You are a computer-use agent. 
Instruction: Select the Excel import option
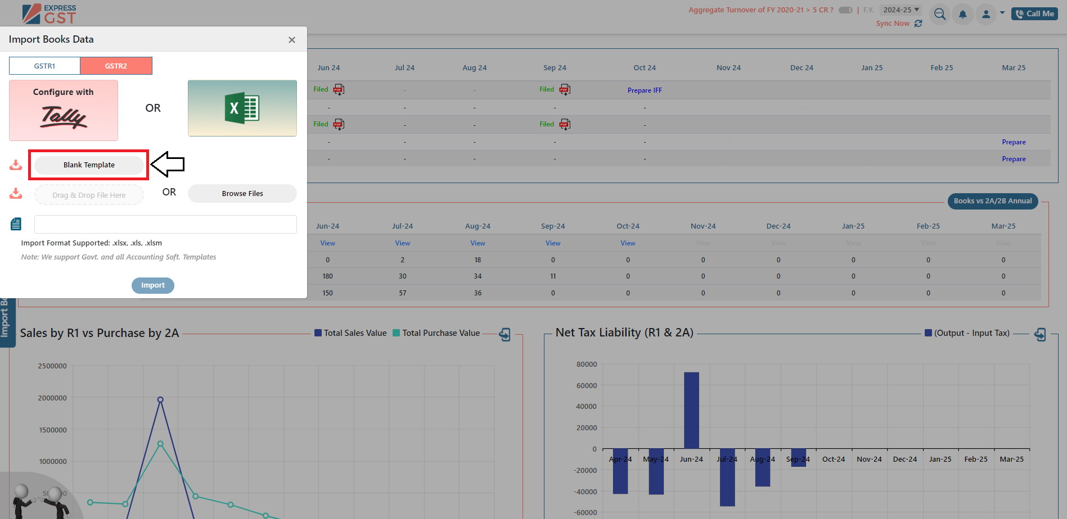(x=242, y=108)
